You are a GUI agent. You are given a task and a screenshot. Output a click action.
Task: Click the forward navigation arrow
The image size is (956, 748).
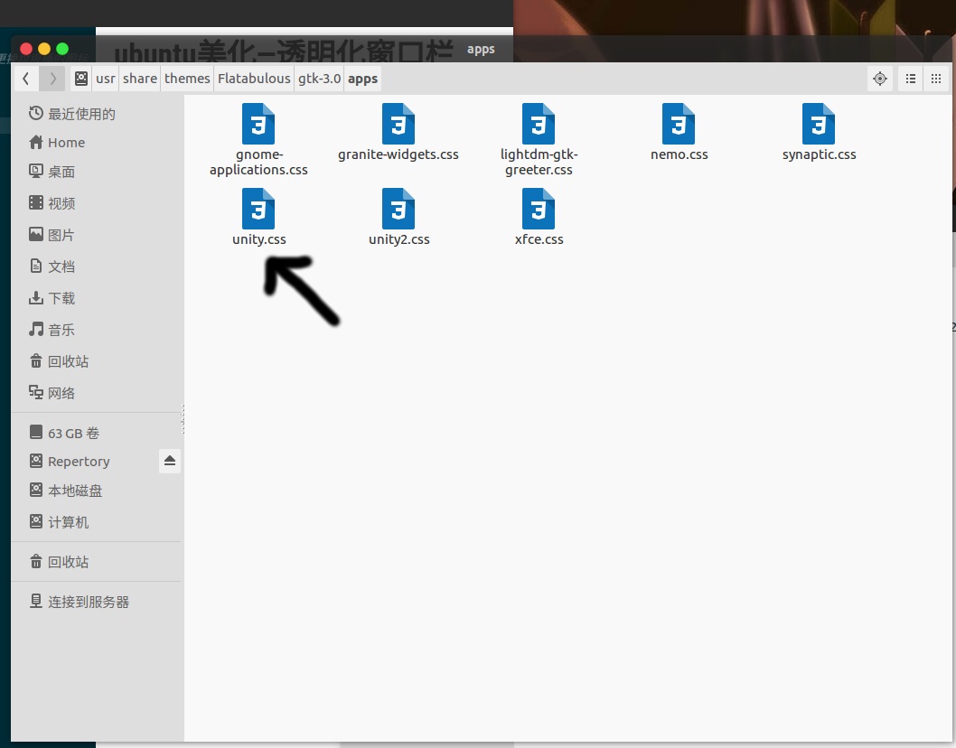click(x=52, y=79)
